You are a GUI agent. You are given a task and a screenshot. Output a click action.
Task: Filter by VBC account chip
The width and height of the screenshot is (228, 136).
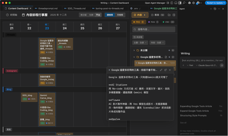tap(168, 22)
